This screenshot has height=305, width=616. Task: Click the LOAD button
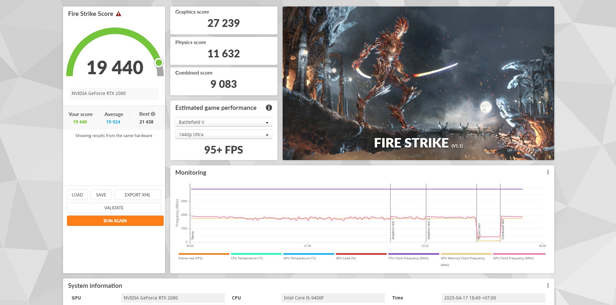point(77,195)
